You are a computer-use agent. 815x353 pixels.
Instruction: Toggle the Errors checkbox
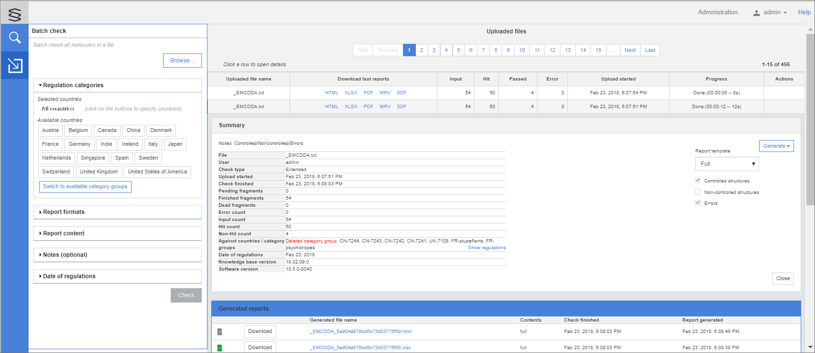pyautogui.click(x=698, y=203)
